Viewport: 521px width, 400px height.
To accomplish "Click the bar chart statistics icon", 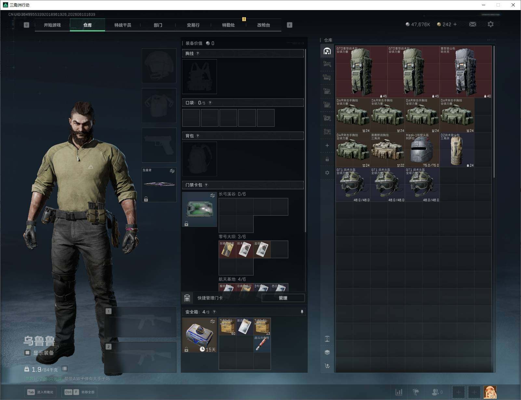I will [399, 392].
